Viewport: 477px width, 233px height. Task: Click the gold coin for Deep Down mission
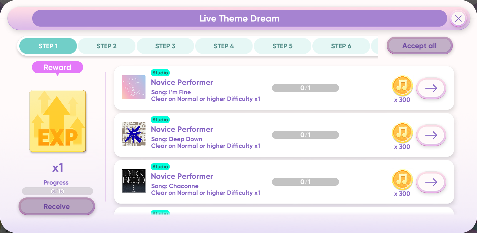402,133
